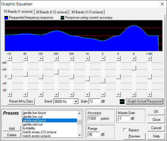
Task: Click the down arrow below the 125 band slider
Action: [x=41, y=94]
